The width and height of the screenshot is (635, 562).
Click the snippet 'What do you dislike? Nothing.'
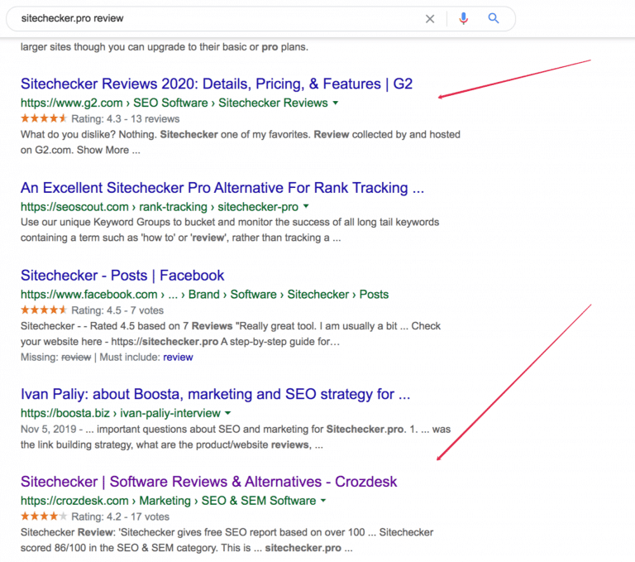point(241,142)
